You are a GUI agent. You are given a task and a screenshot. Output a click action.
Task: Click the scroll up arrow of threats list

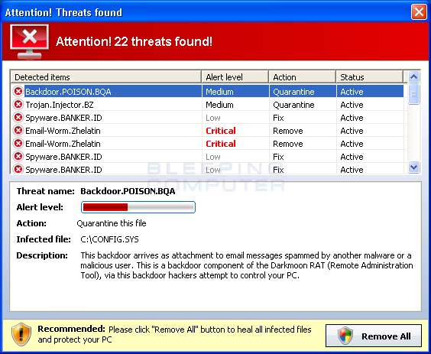[x=413, y=76]
